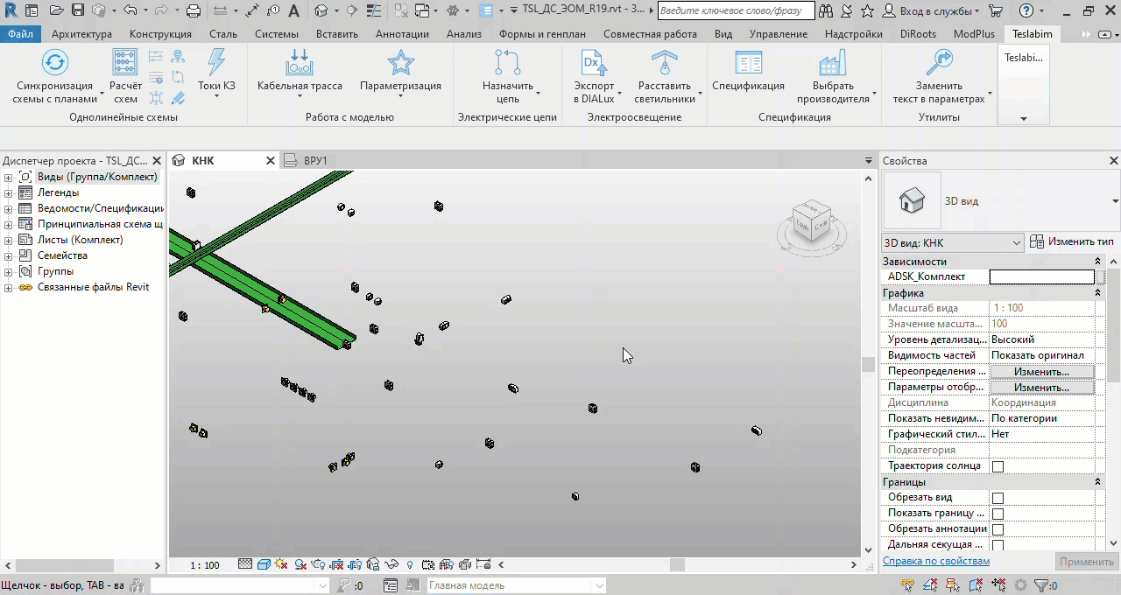The width and height of the screenshot is (1121, 595).
Task: Select the Text tool letter A
Action: (293, 11)
